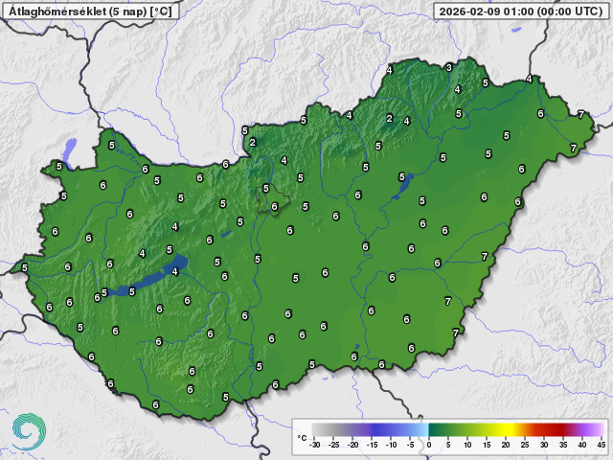Screen dimensions: 613x460
Task: Click the teal swirl logo icon
Action: (x=28, y=431)
